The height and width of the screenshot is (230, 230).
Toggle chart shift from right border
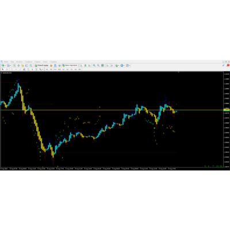(112, 66)
